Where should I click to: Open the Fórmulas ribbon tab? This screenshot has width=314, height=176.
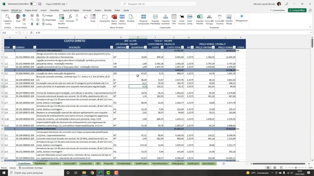pyautogui.click(x=87, y=10)
